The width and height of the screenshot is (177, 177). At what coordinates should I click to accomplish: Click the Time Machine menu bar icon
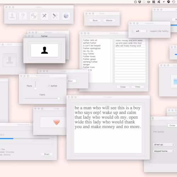point(173,2)
